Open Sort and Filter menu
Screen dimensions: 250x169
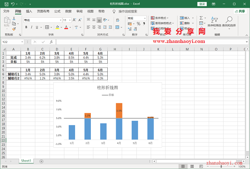point(214,22)
